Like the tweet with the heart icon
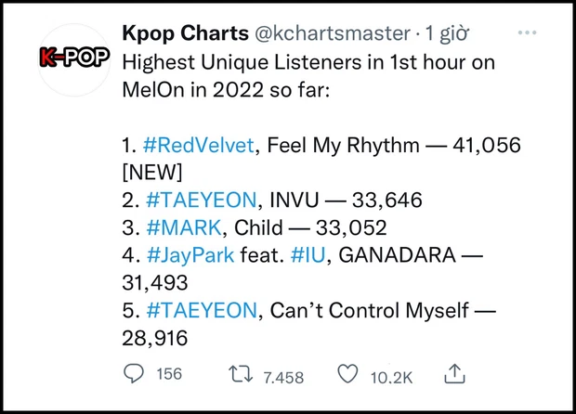 pyautogui.click(x=347, y=374)
